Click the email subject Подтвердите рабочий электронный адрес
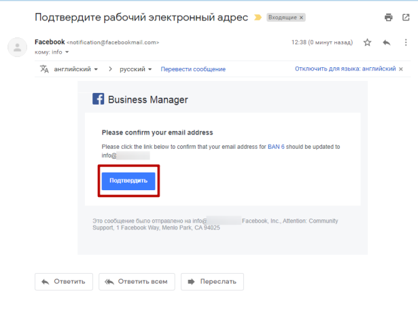Screen dimensions: 418x326 (141, 17)
